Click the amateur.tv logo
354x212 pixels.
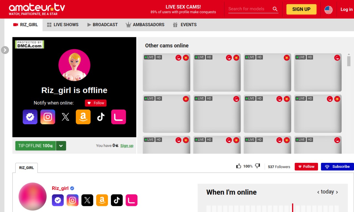pos(37,9)
